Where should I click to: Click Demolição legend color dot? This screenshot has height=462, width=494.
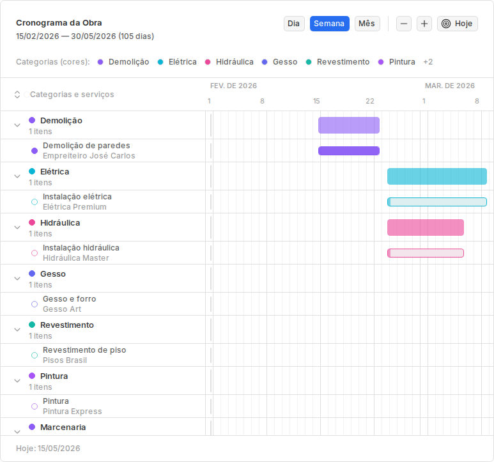tap(100, 62)
